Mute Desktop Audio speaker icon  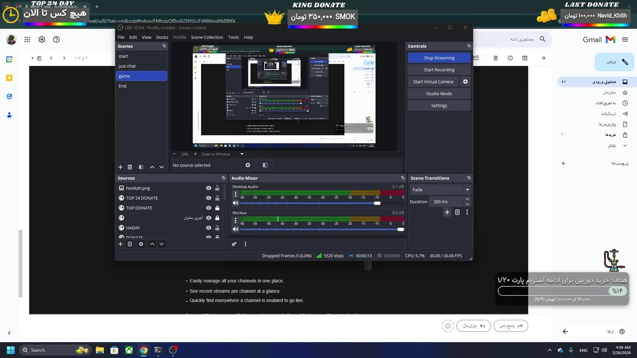[x=235, y=203]
